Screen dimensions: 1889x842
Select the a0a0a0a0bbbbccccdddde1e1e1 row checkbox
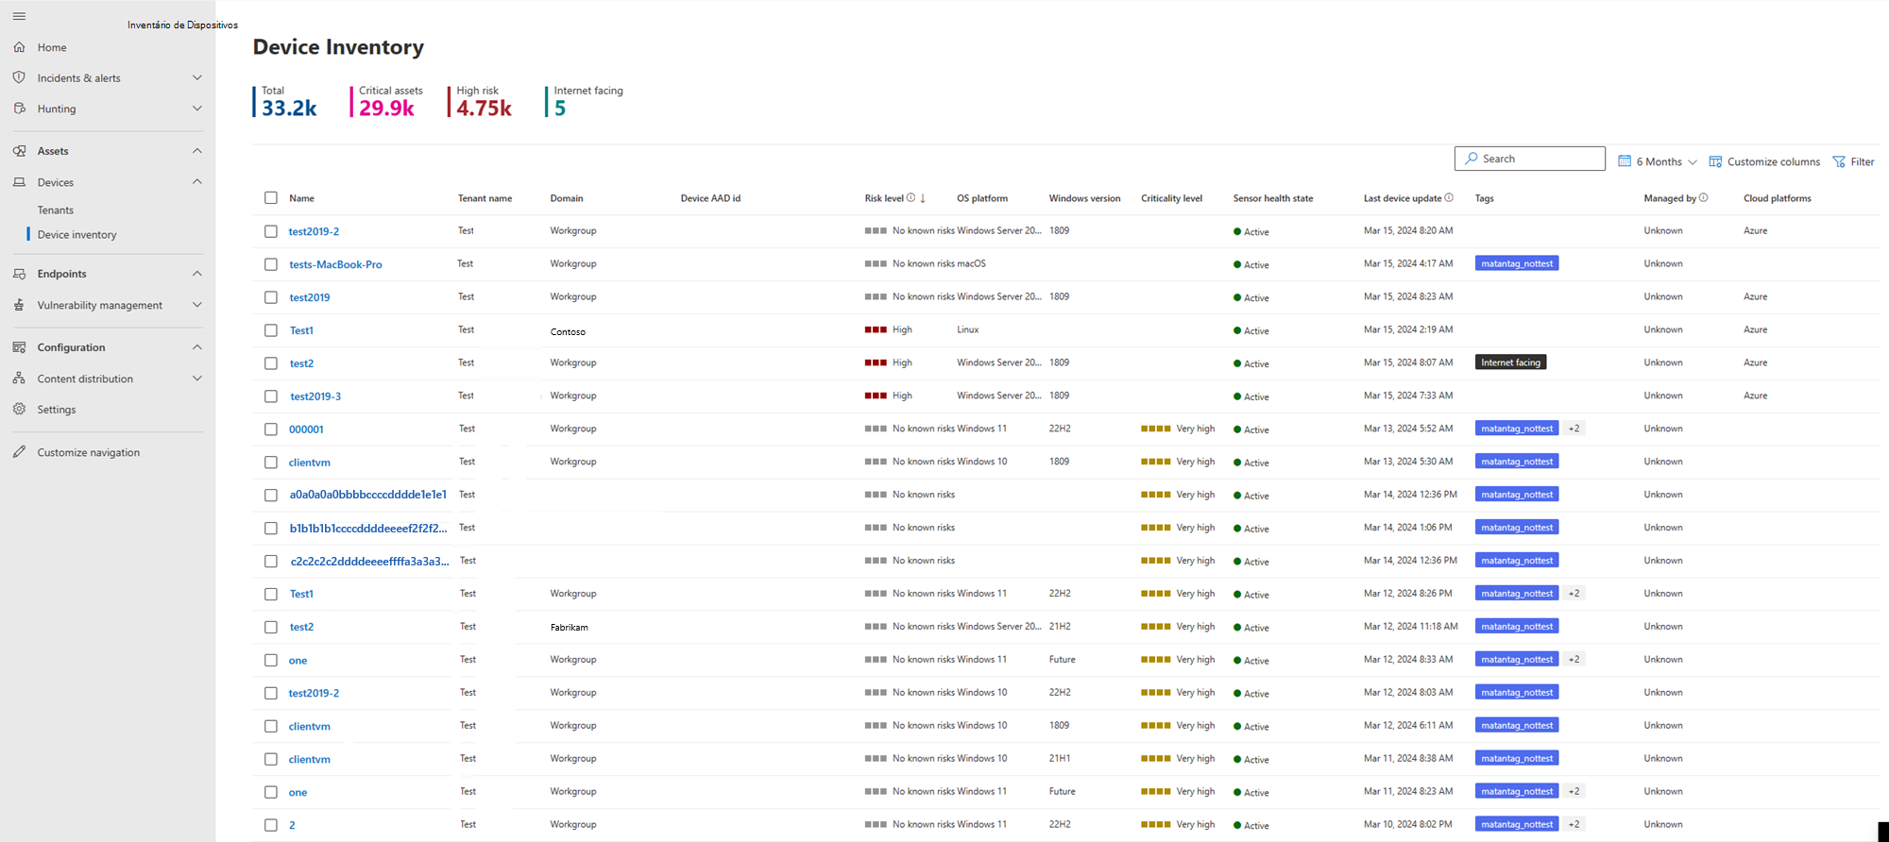(x=271, y=496)
